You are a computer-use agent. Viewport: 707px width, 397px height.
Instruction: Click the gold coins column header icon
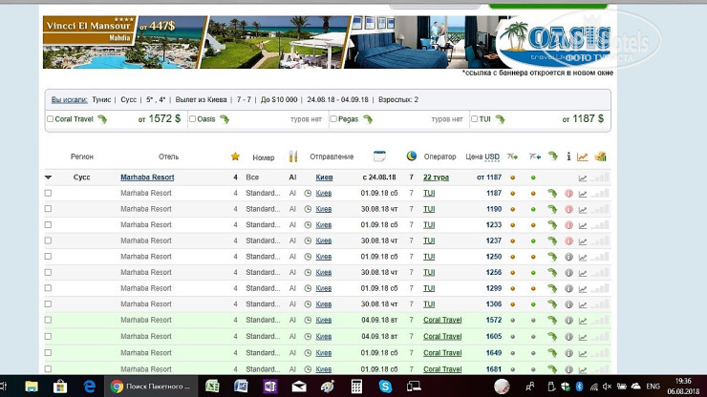[x=600, y=157]
